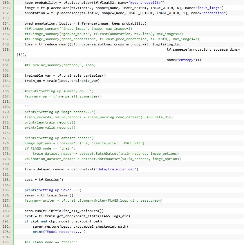Click the "input_image" string literal

tap(208, 8)
